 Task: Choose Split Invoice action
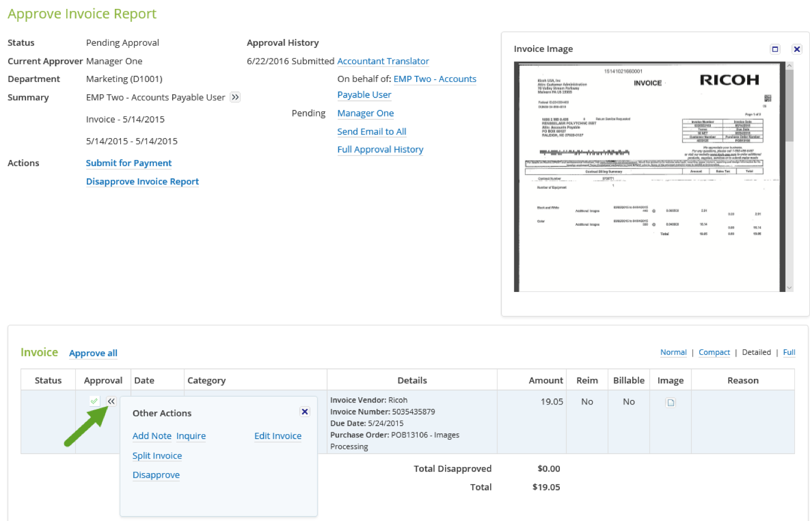click(x=157, y=455)
